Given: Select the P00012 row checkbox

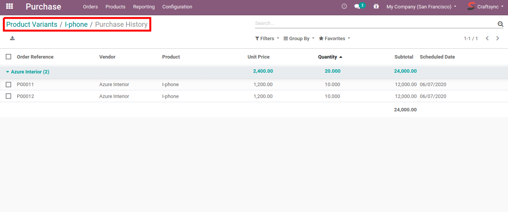Looking at the screenshot, I should (8, 96).
